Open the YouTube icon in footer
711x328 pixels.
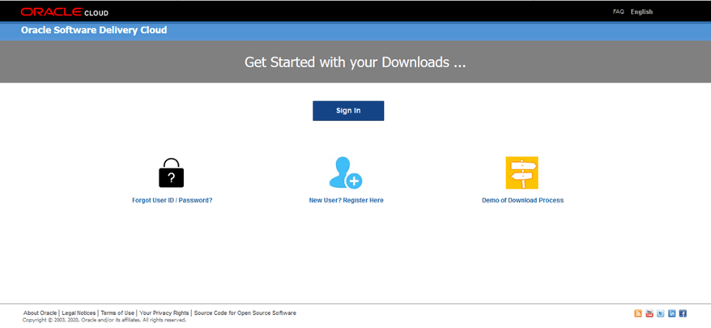click(x=649, y=313)
